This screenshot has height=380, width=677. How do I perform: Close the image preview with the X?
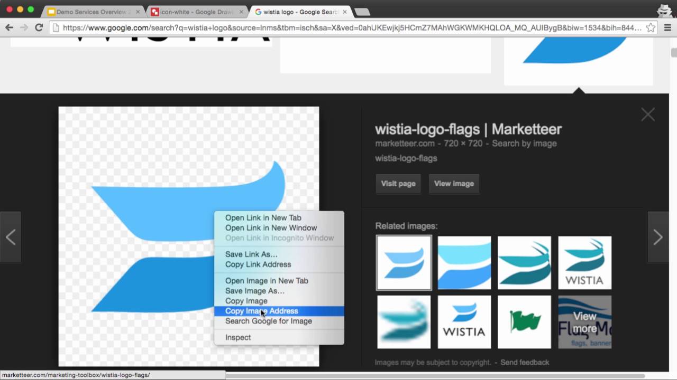coord(648,114)
